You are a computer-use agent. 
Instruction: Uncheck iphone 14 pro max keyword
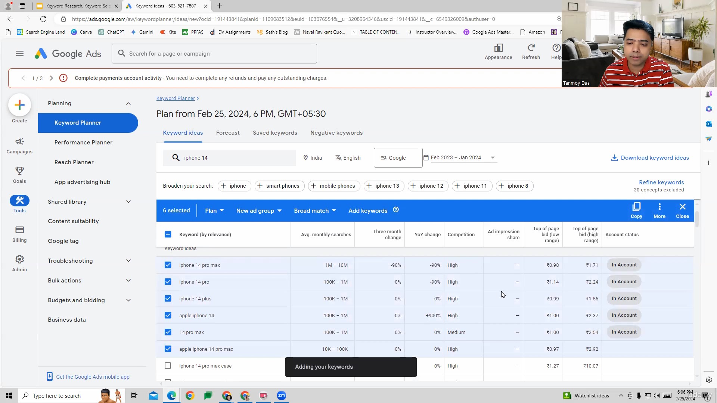pos(168,265)
